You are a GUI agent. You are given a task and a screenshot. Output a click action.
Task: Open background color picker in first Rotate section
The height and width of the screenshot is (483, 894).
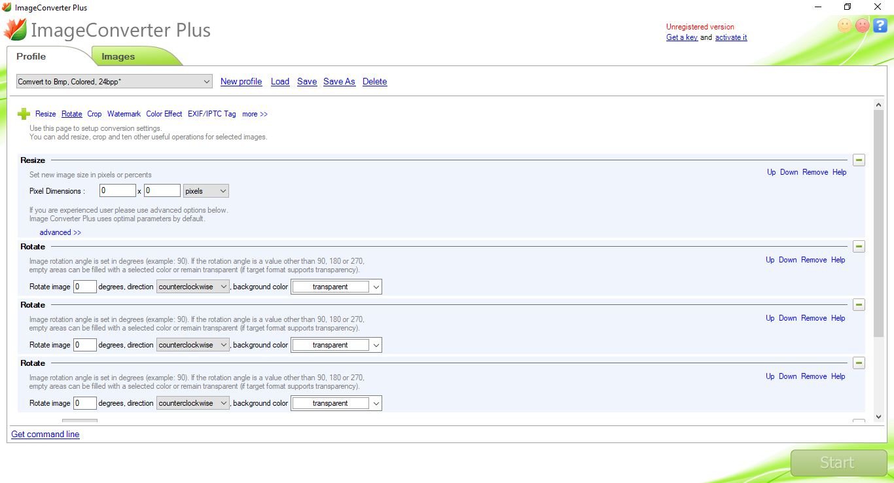click(x=336, y=287)
